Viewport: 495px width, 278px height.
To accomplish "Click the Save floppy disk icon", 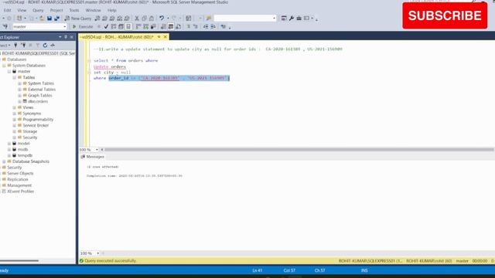I will 49,19.
